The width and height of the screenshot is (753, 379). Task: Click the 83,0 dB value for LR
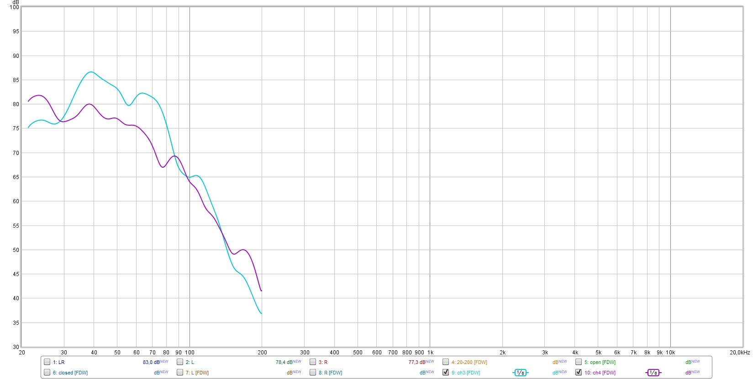tap(151, 363)
